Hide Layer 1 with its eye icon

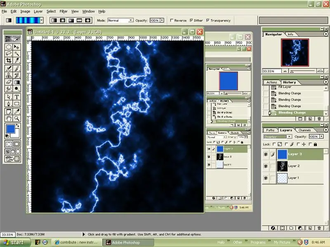(x=266, y=178)
